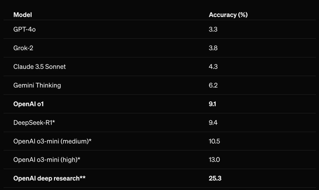The height and width of the screenshot is (190, 319).
Task: Click the 6.2 accuracy value
Action: coord(213,85)
